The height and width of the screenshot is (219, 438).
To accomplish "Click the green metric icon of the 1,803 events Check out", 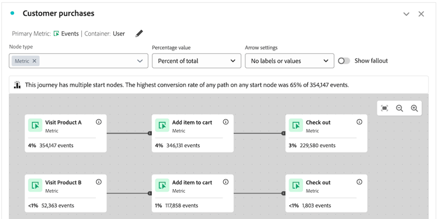I will click(296, 186).
